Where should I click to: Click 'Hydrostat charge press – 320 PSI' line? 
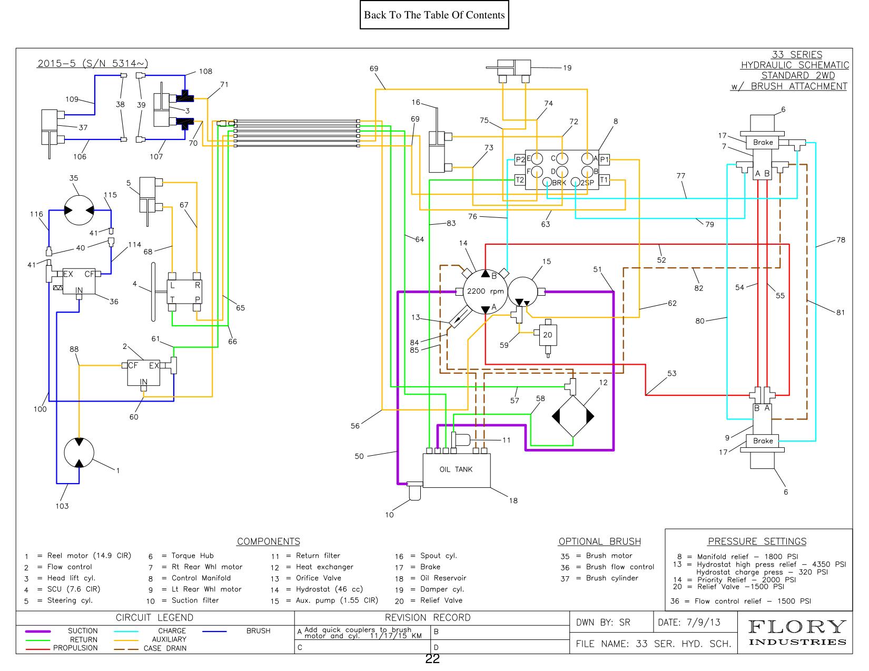[762, 572]
